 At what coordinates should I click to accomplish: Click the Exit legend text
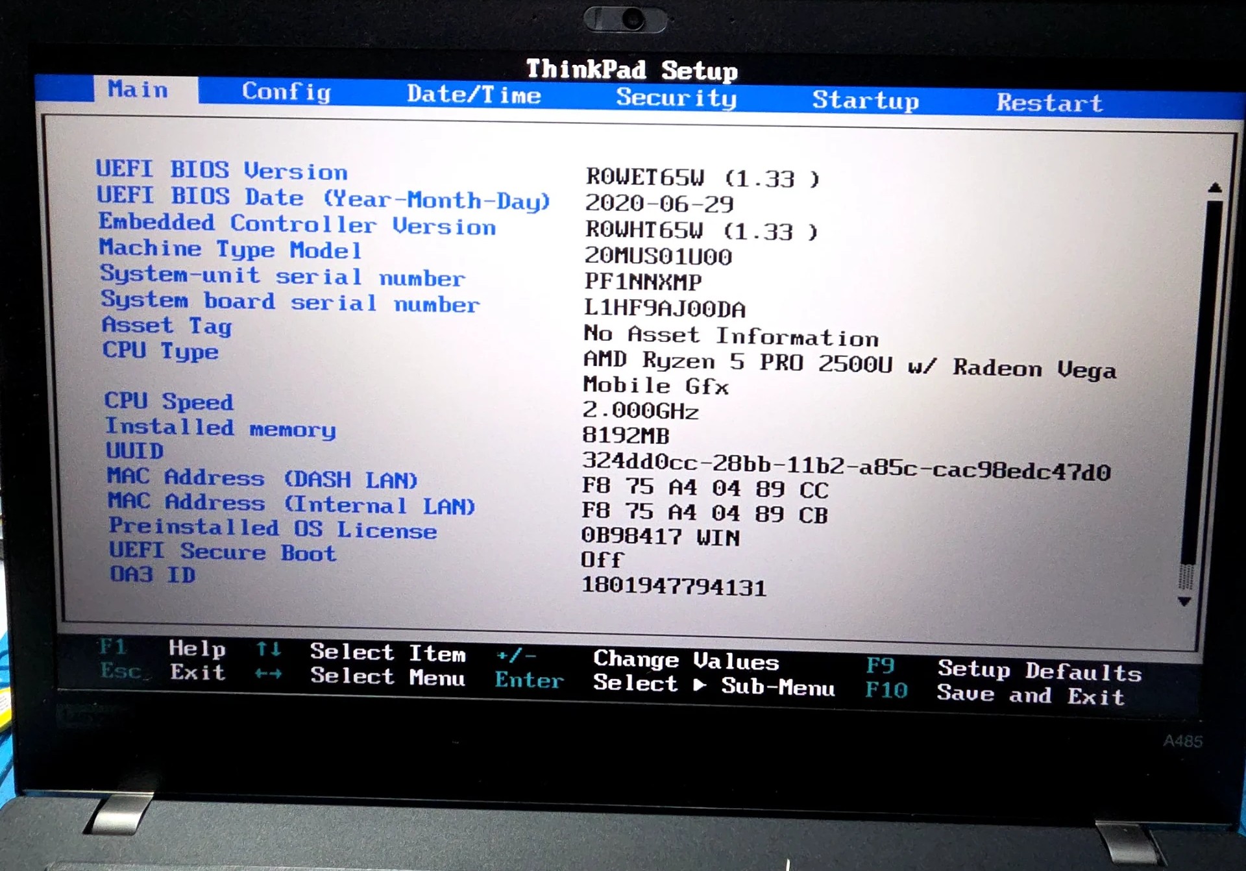198,672
